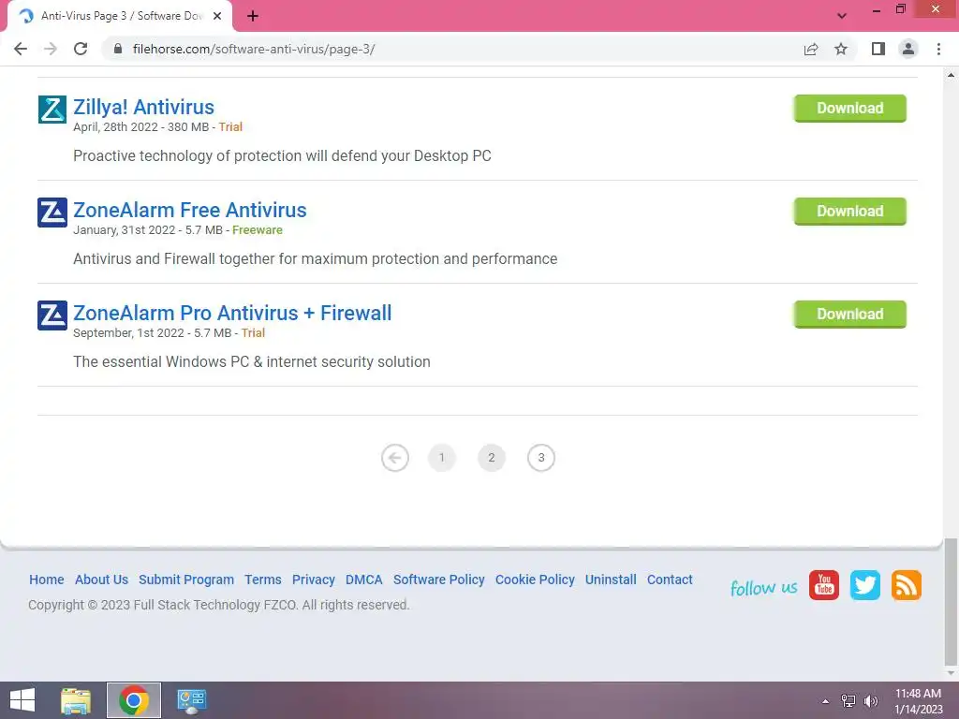Click the page vertical scrollbar thumb

coord(950,601)
